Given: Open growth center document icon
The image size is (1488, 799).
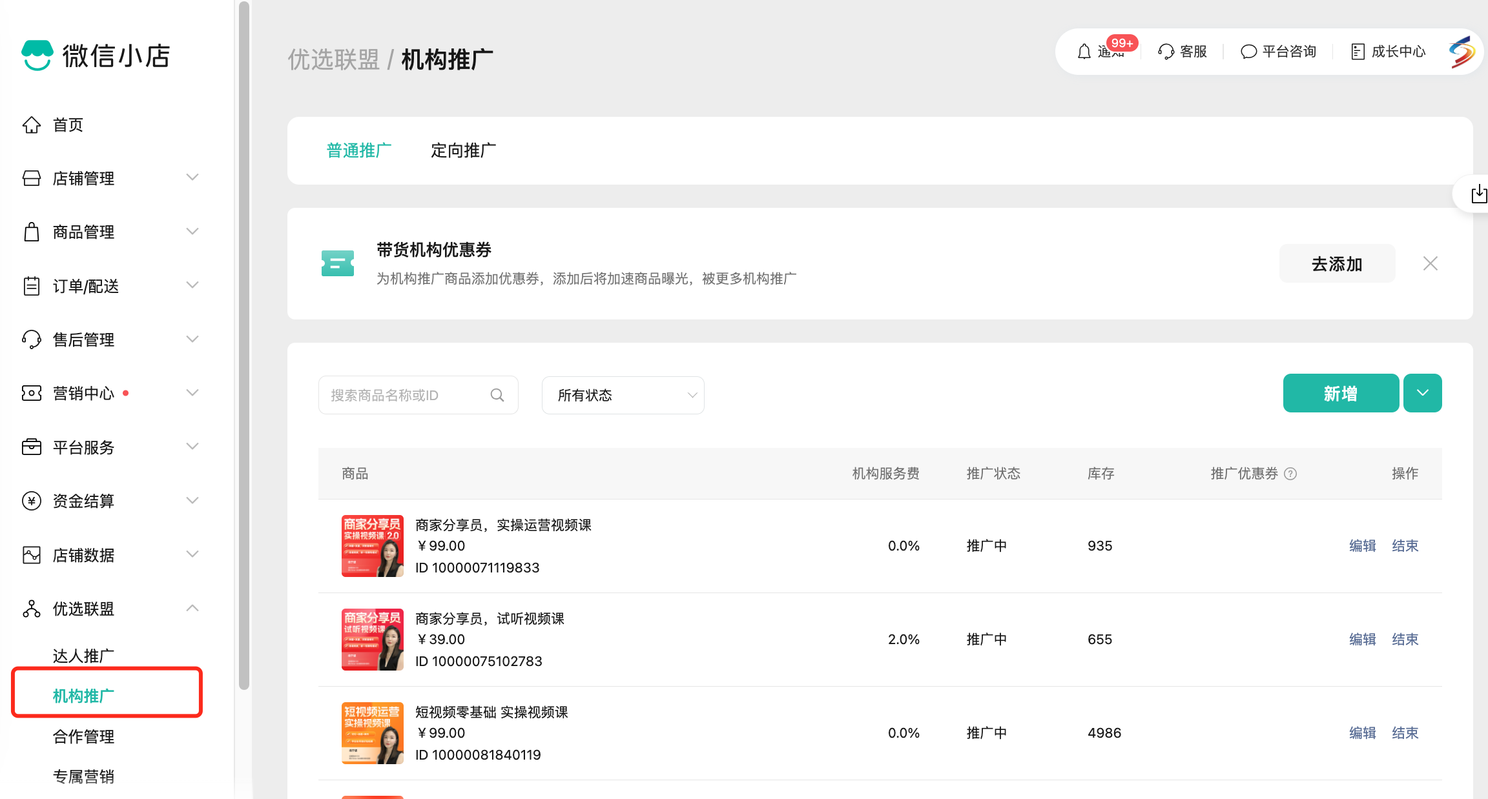Looking at the screenshot, I should (1358, 52).
